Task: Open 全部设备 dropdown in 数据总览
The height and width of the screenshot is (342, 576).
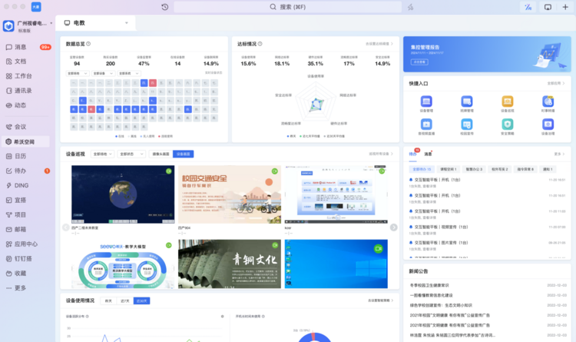Action: coord(103,74)
